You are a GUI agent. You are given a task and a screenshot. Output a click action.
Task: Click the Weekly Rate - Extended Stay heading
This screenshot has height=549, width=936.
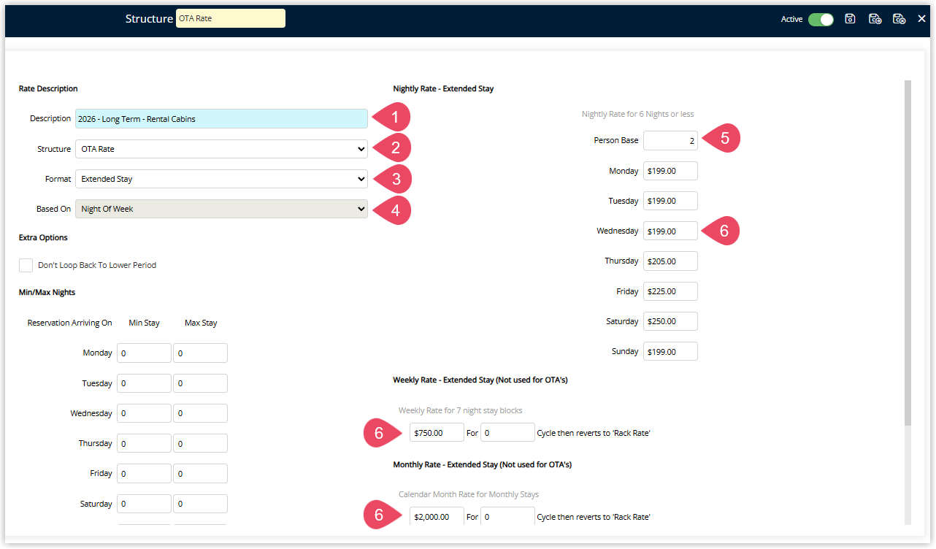pos(480,380)
